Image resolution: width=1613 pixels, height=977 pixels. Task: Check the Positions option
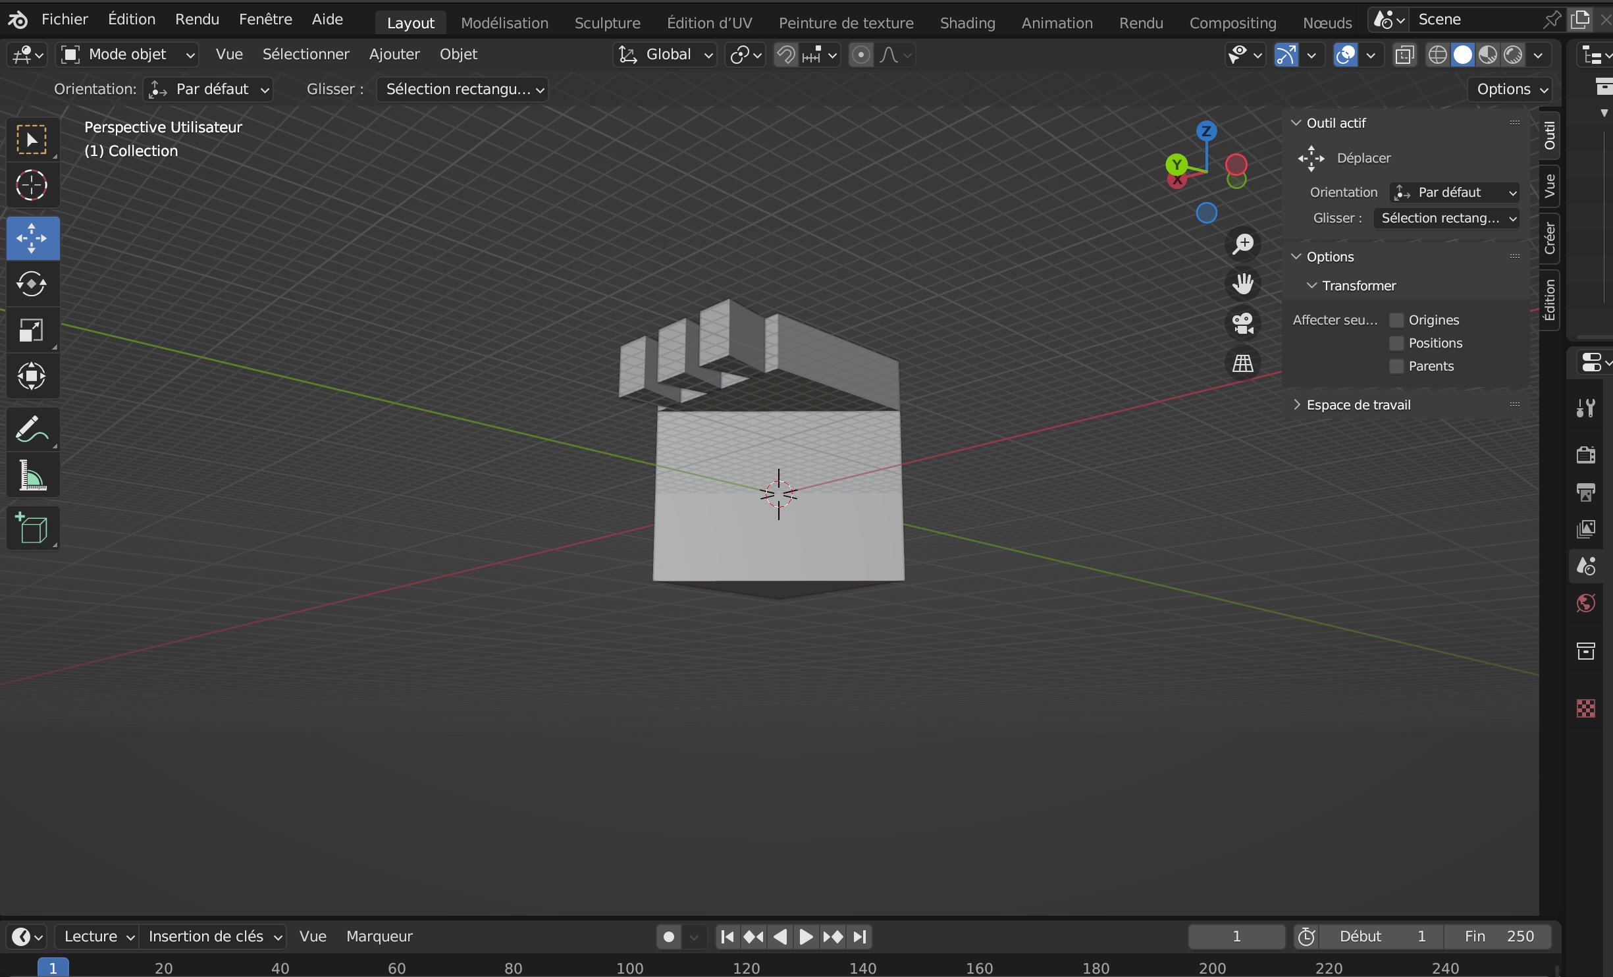(1396, 343)
